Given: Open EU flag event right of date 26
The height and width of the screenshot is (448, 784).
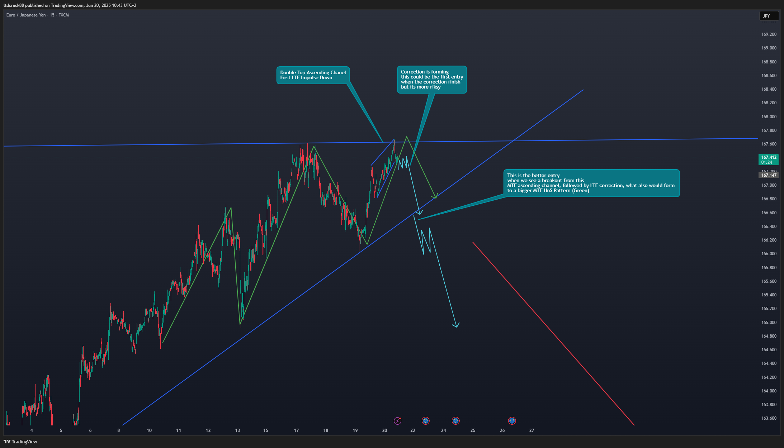Looking at the screenshot, I should coord(512,421).
